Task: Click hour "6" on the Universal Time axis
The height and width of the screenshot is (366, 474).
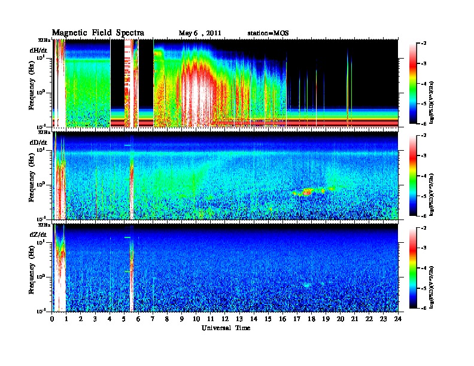Action: pyautogui.click(x=138, y=319)
